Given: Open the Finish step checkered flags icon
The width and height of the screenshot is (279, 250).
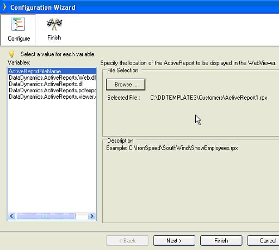Looking at the screenshot, I should coord(54,24).
